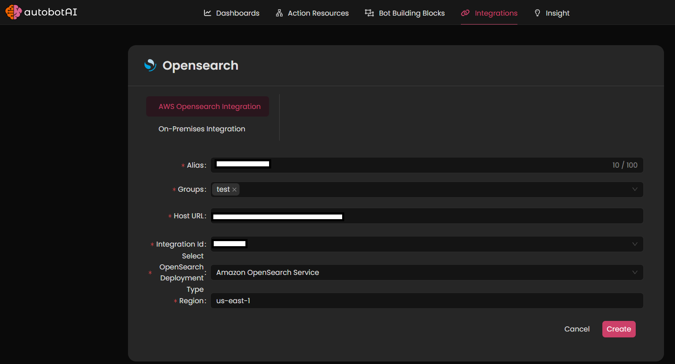Click the Cancel button
The width and height of the screenshot is (675, 364).
pos(577,329)
